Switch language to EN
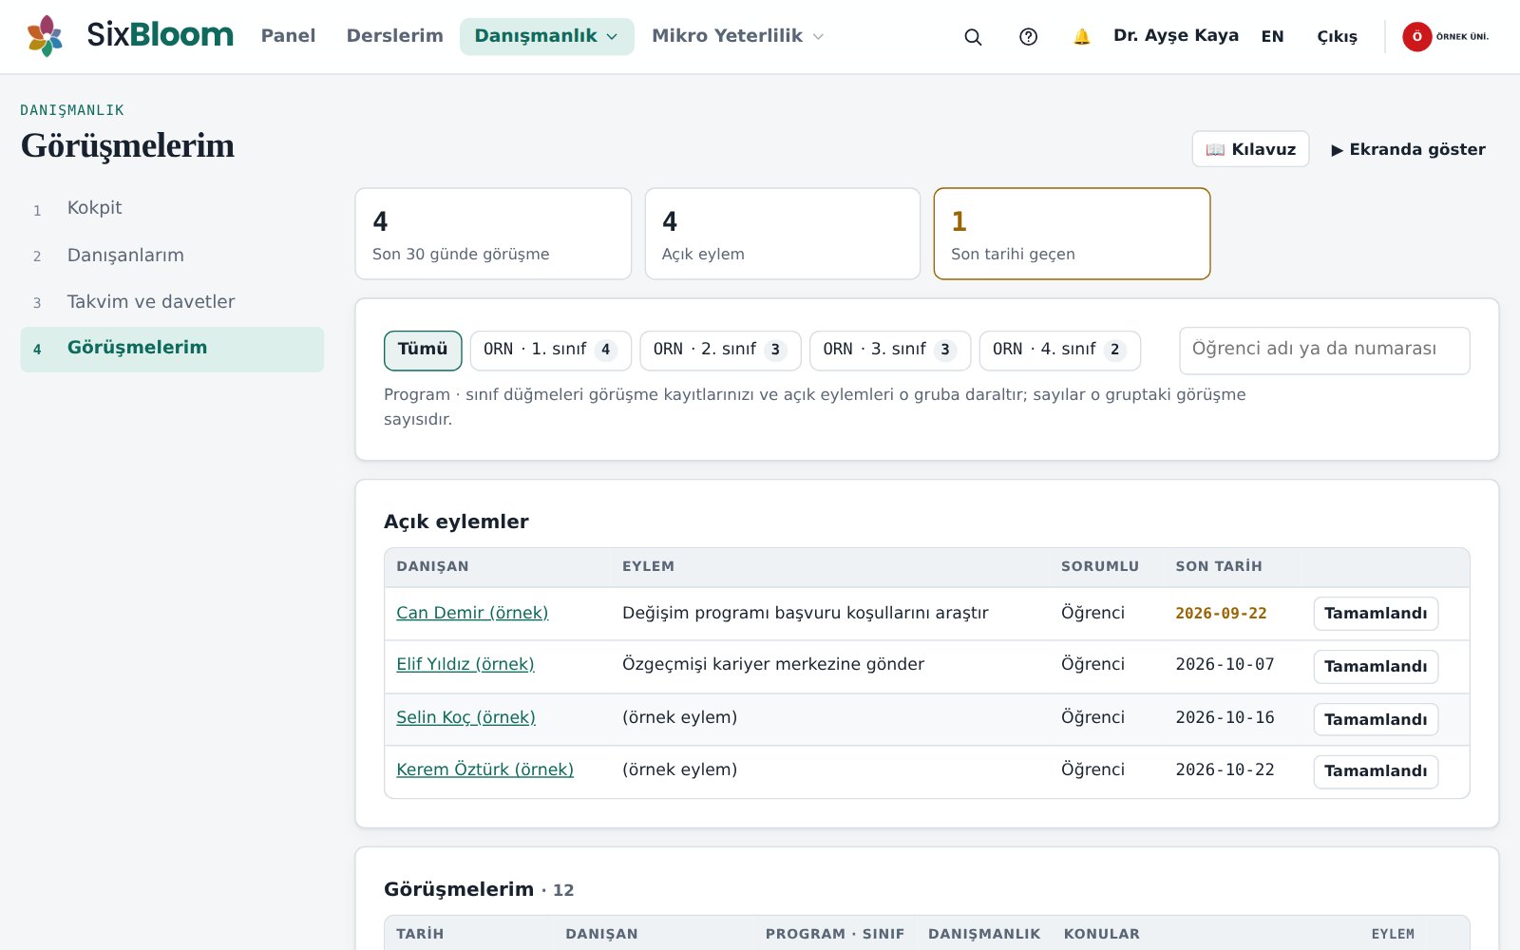This screenshot has width=1520, height=950. click(x=1272, y=37)
